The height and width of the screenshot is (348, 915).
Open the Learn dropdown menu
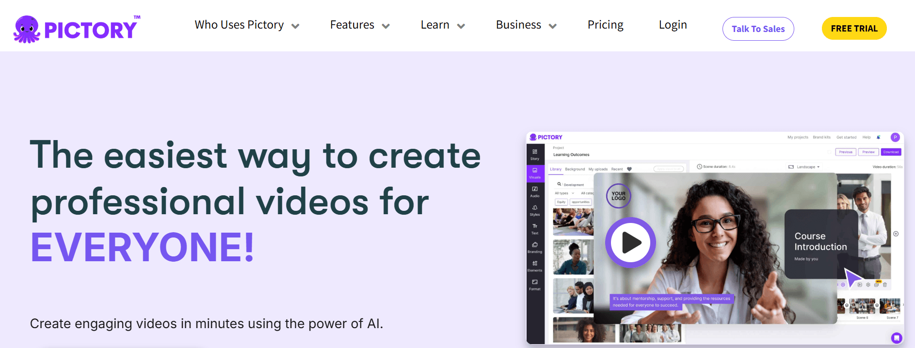pos(442,25)
